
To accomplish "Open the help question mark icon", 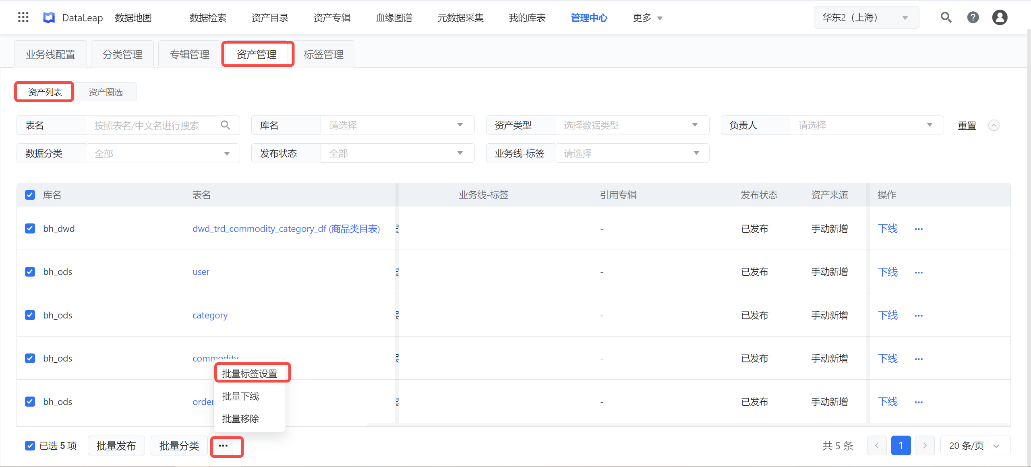I will coord(973,17).
